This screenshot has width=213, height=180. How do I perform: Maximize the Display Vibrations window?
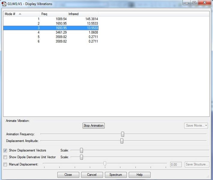(x=194, y=3)
